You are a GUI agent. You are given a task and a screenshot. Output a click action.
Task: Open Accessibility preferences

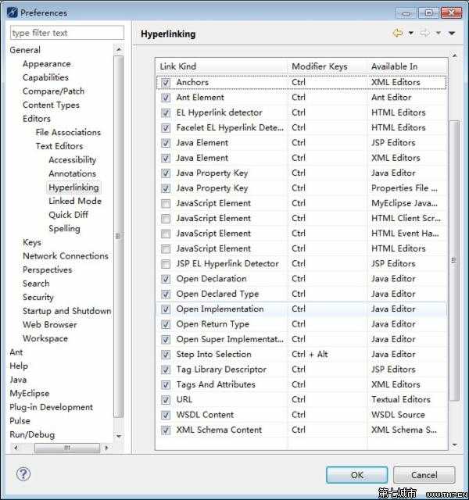click(x=72, y=159)
